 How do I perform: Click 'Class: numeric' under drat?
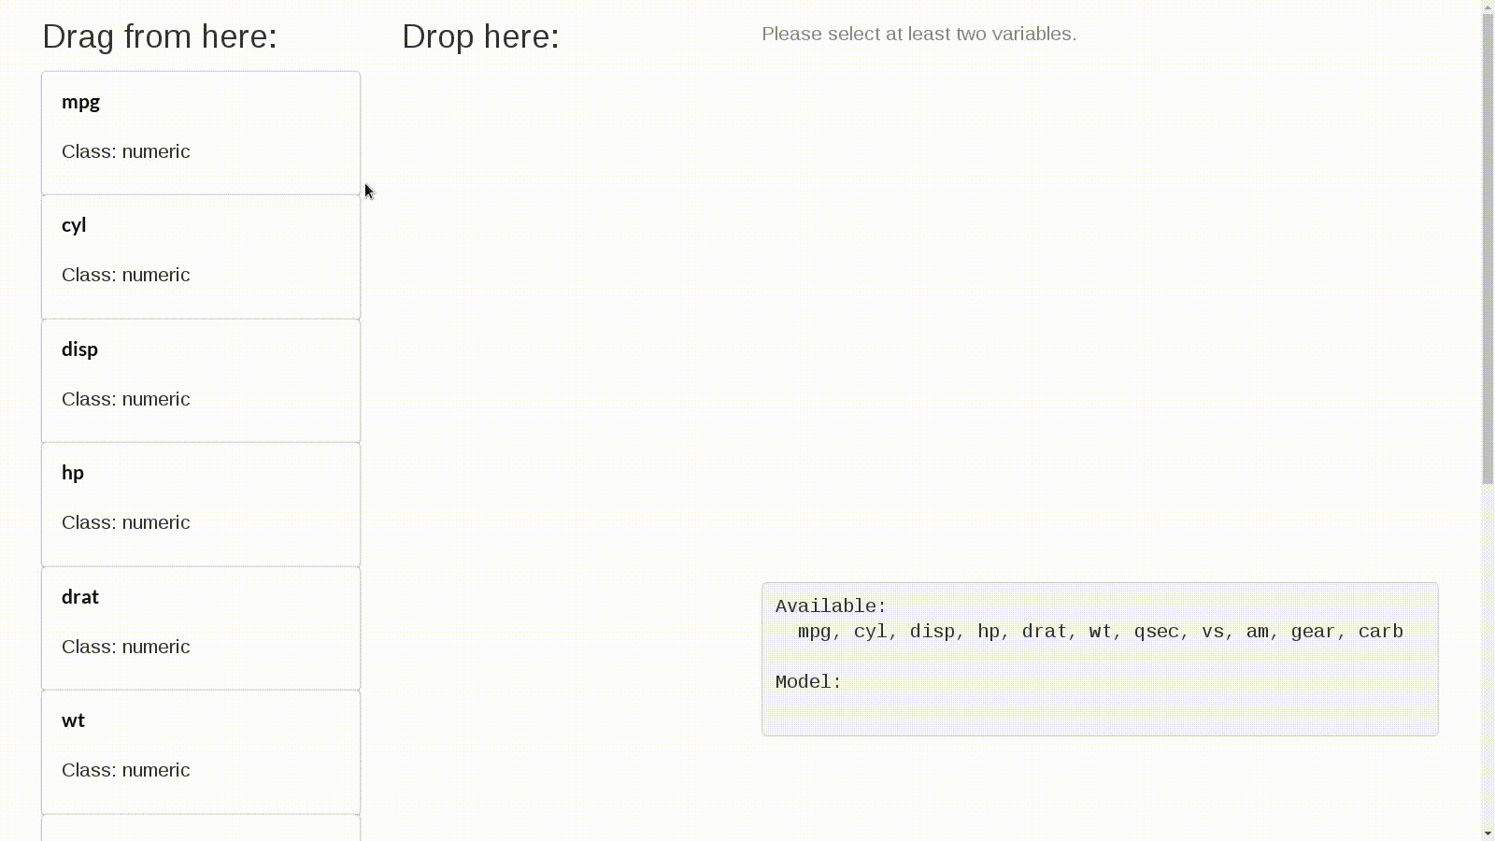click(126, 647)
